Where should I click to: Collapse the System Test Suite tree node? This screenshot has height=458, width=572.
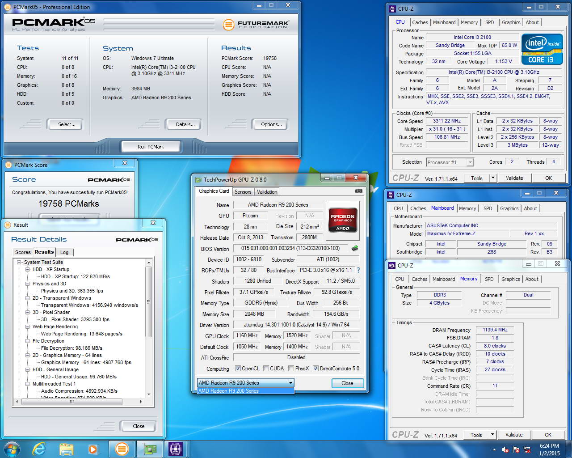[x=19, y=262]
